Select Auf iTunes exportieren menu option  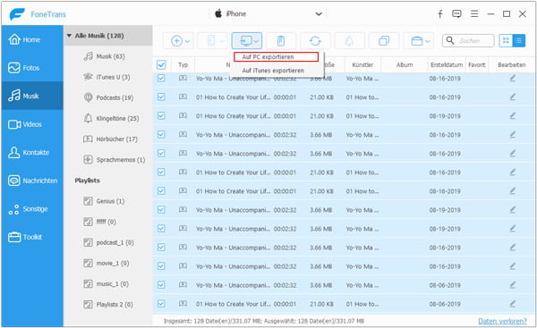273,71
